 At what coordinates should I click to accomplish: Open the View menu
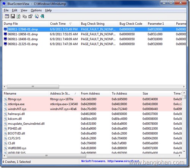coord(24,10)
